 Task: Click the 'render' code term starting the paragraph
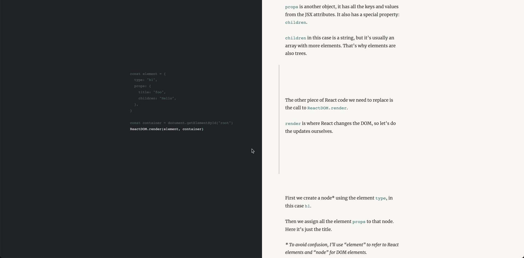[x=293, y=124]
